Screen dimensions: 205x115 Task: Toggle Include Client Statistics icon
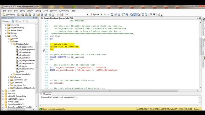click(127, 14)
